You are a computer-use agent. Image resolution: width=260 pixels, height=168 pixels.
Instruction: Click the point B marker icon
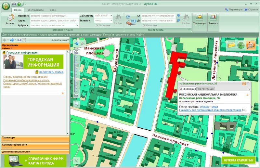[134, 21]
